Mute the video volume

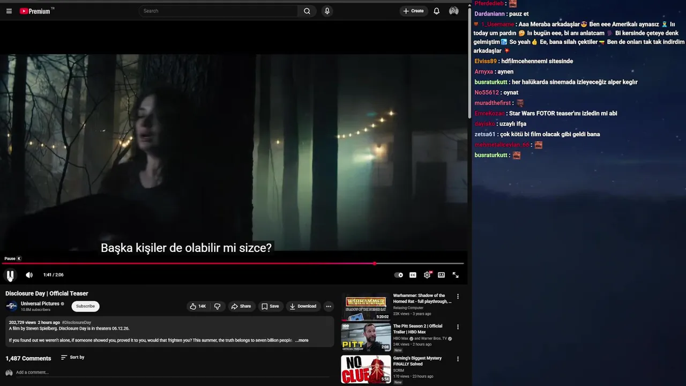pyautogui.click(x=29, y=275)
